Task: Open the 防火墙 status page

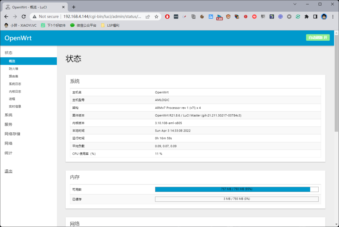Action: click(x=13, y=69)
